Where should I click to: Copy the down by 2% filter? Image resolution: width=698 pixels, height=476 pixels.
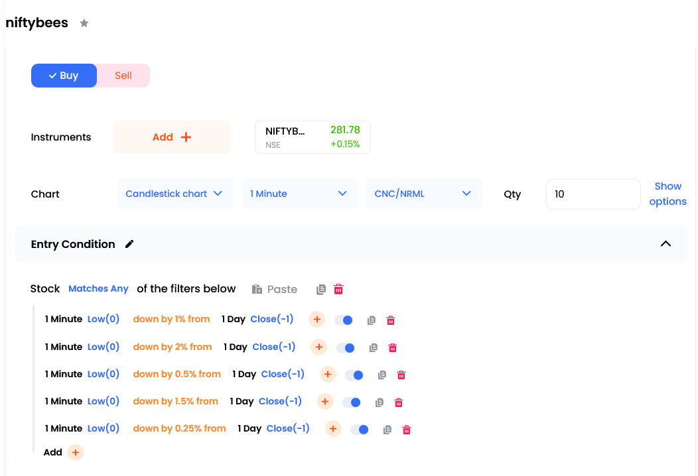pyautogui.click(x=374, y=348)
